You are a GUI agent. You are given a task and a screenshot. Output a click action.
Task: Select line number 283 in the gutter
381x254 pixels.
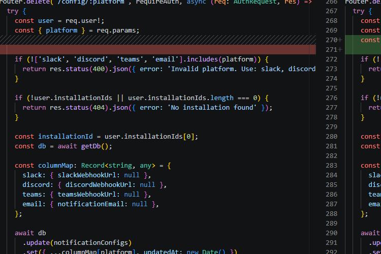click(331, 166)
